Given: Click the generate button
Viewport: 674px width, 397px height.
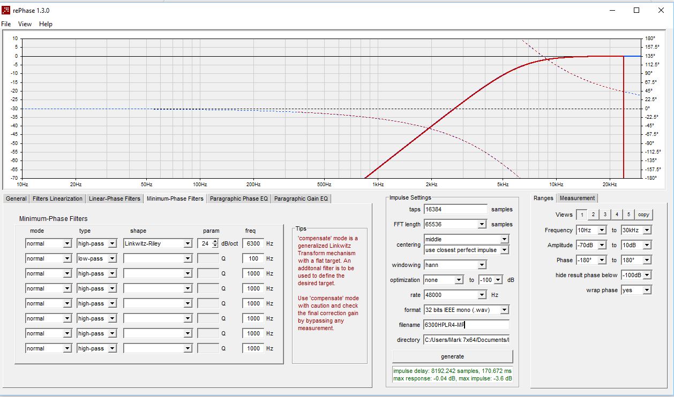Looking at the screenshot, I should [x=453, y=356].
